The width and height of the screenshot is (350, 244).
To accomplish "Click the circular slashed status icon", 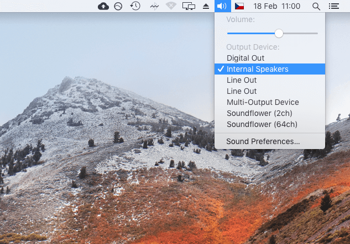I will click(x=118, y=6).
